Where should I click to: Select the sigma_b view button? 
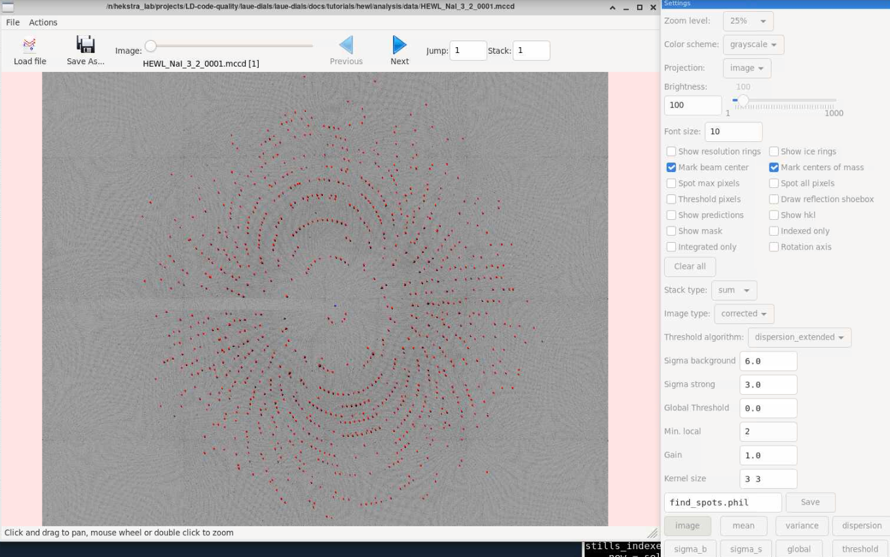click(690, 549)
